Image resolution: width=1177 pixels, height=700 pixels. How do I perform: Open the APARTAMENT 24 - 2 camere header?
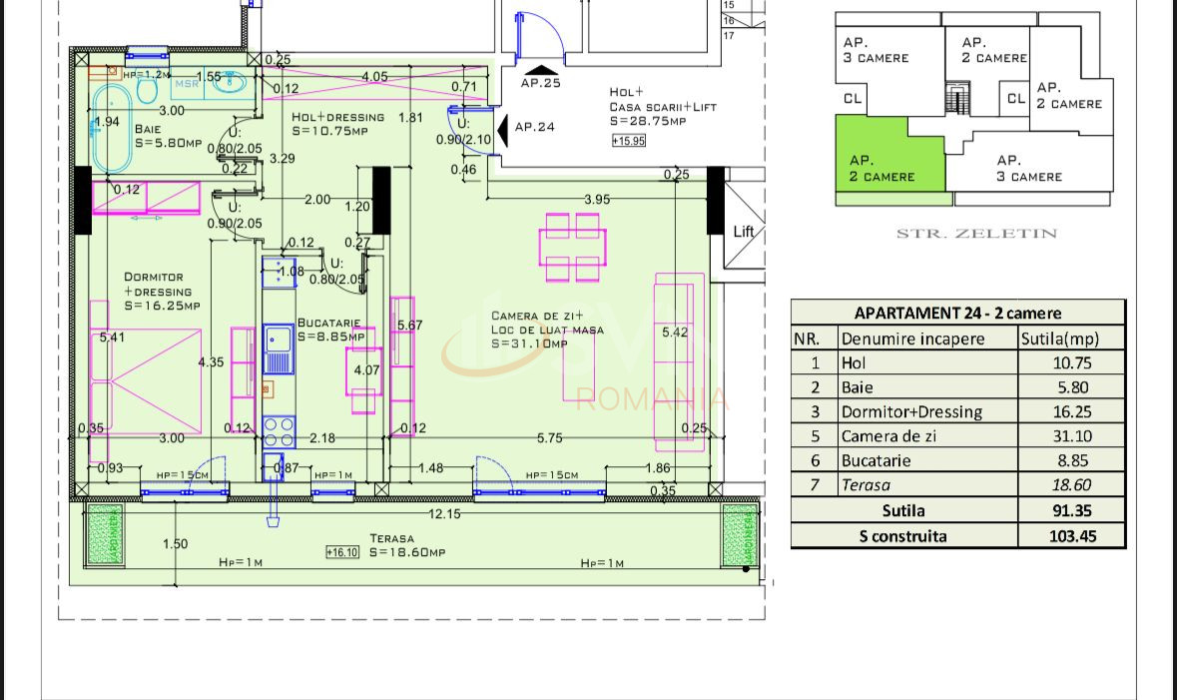[956, 313]
